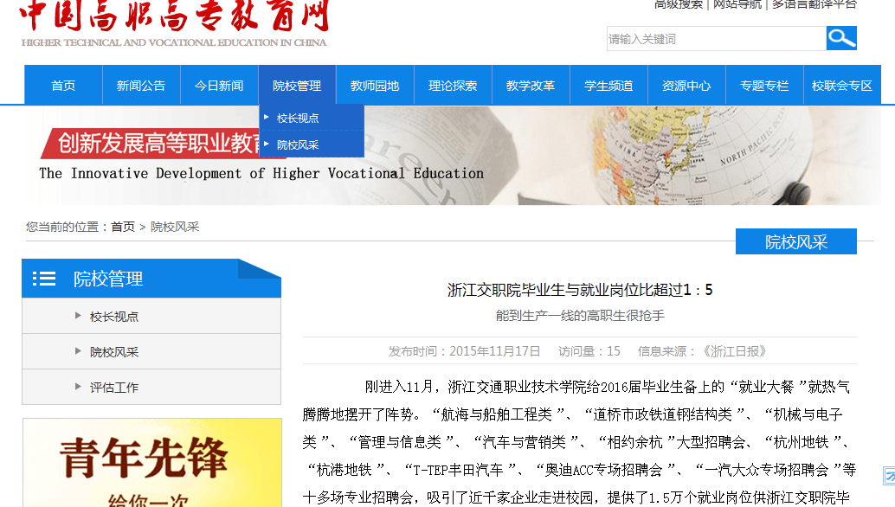
Task: Visit the 学生频道 navigation item
Action: (x=608, y=86)
